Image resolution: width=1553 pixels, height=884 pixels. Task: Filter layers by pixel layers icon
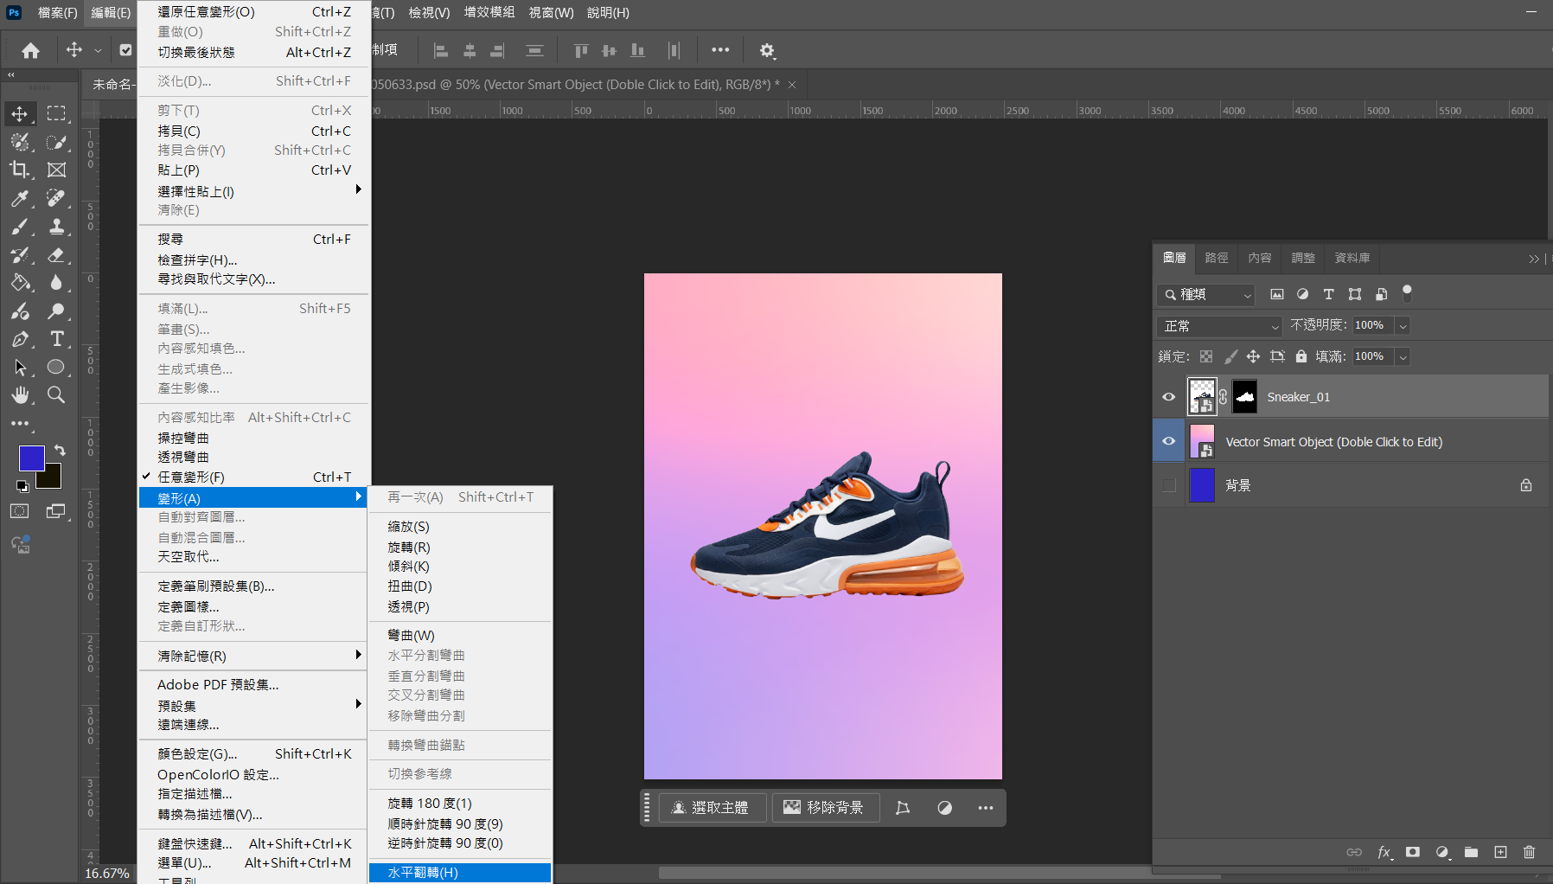coord(1277,294)
